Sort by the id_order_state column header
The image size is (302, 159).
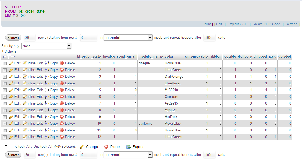tap(89, 57)
